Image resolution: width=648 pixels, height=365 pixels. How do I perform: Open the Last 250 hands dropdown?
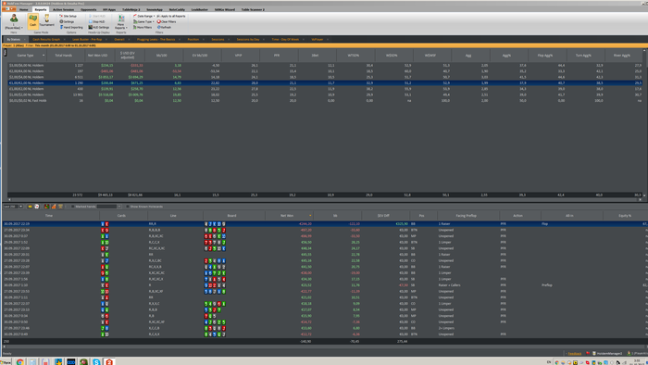13,207
